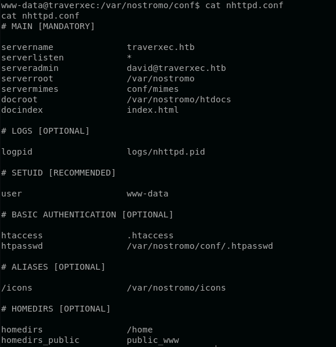The height and width of the screenshot is (347, 336).
Task: Click the /icons alias key
Action: coord(17,288)
